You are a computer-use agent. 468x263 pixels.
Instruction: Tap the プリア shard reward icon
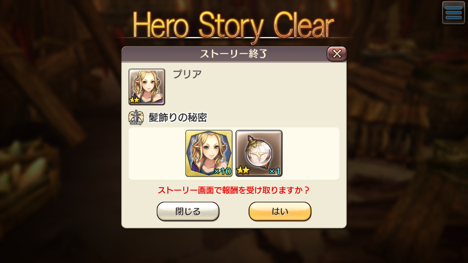[x=209, y=153]
